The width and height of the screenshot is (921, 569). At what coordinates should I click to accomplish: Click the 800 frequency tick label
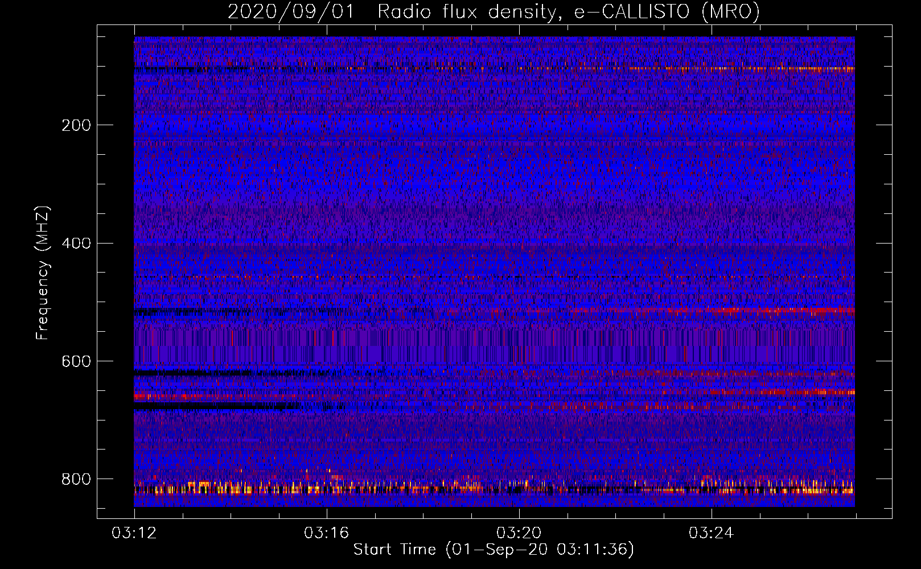[76, 479]
